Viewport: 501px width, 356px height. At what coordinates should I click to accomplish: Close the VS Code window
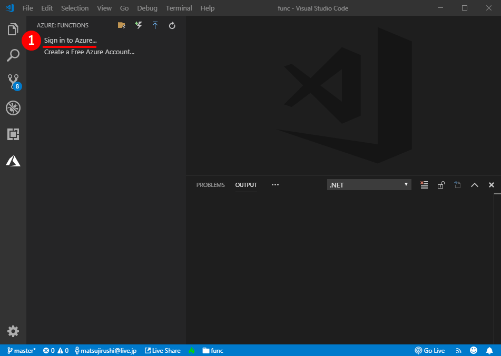[489, 8]
